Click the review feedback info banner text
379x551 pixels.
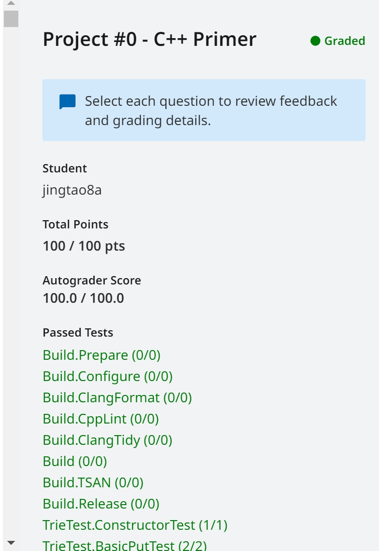[211, 111]
